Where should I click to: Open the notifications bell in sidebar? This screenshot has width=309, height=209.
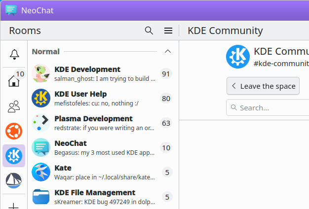(14, 54)
